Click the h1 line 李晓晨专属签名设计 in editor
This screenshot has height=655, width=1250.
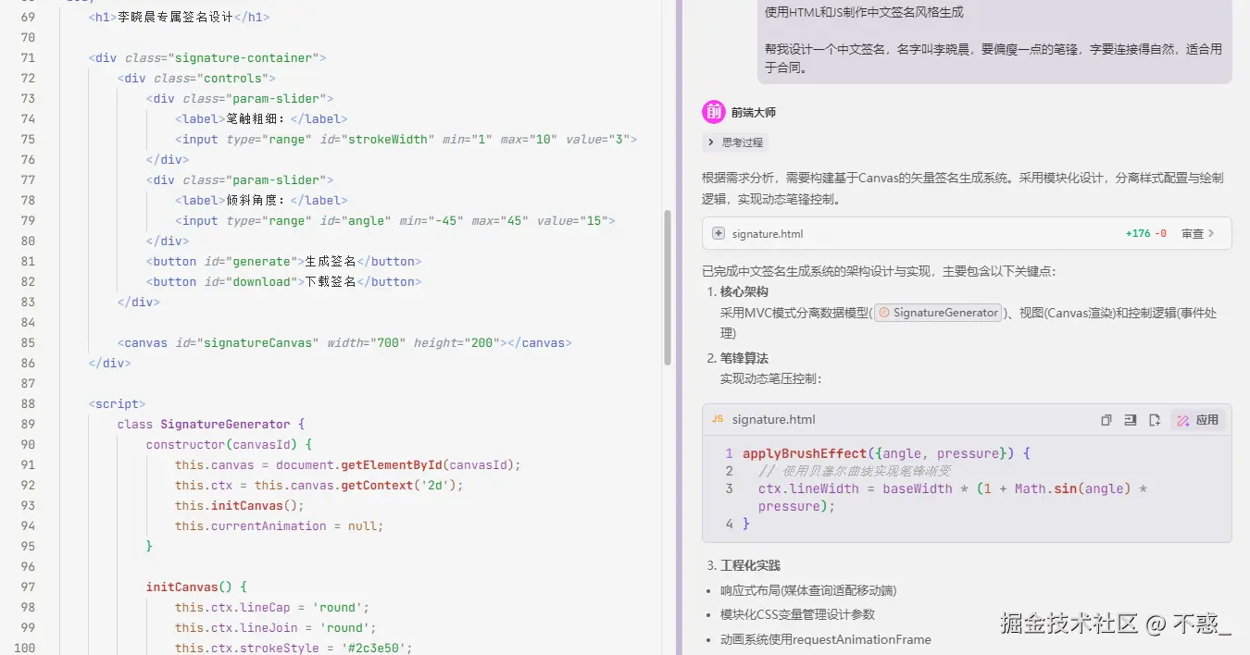click(180, 17)
